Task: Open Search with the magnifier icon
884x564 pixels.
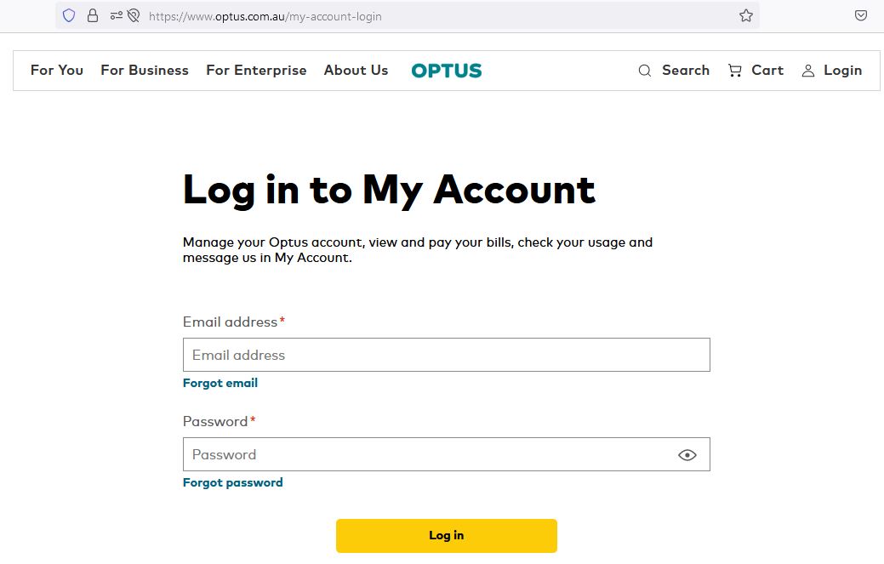Action: (645, 71)
